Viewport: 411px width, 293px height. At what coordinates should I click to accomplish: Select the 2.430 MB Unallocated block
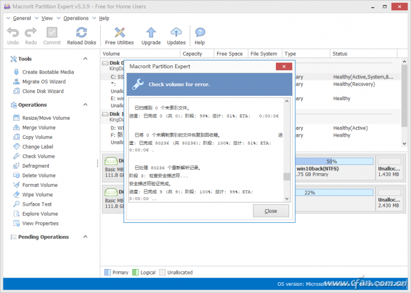point(389,200)
